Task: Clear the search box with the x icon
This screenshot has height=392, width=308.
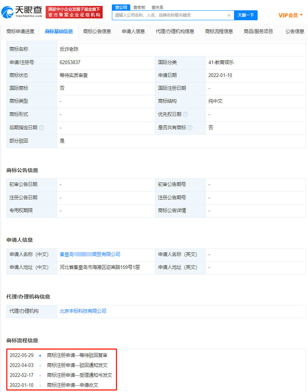Action: (x=229, y=15)
